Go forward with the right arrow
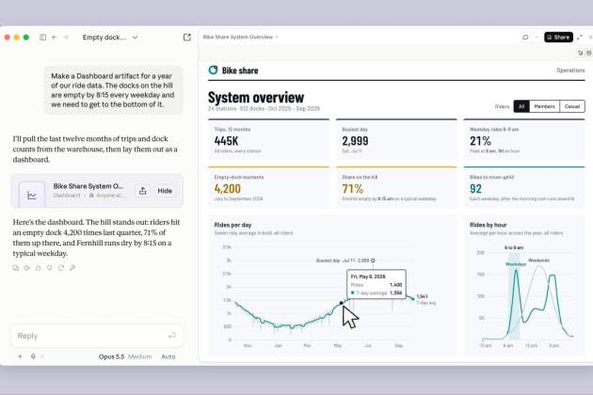This screenshot has height=395, width=593. (66, 37)
